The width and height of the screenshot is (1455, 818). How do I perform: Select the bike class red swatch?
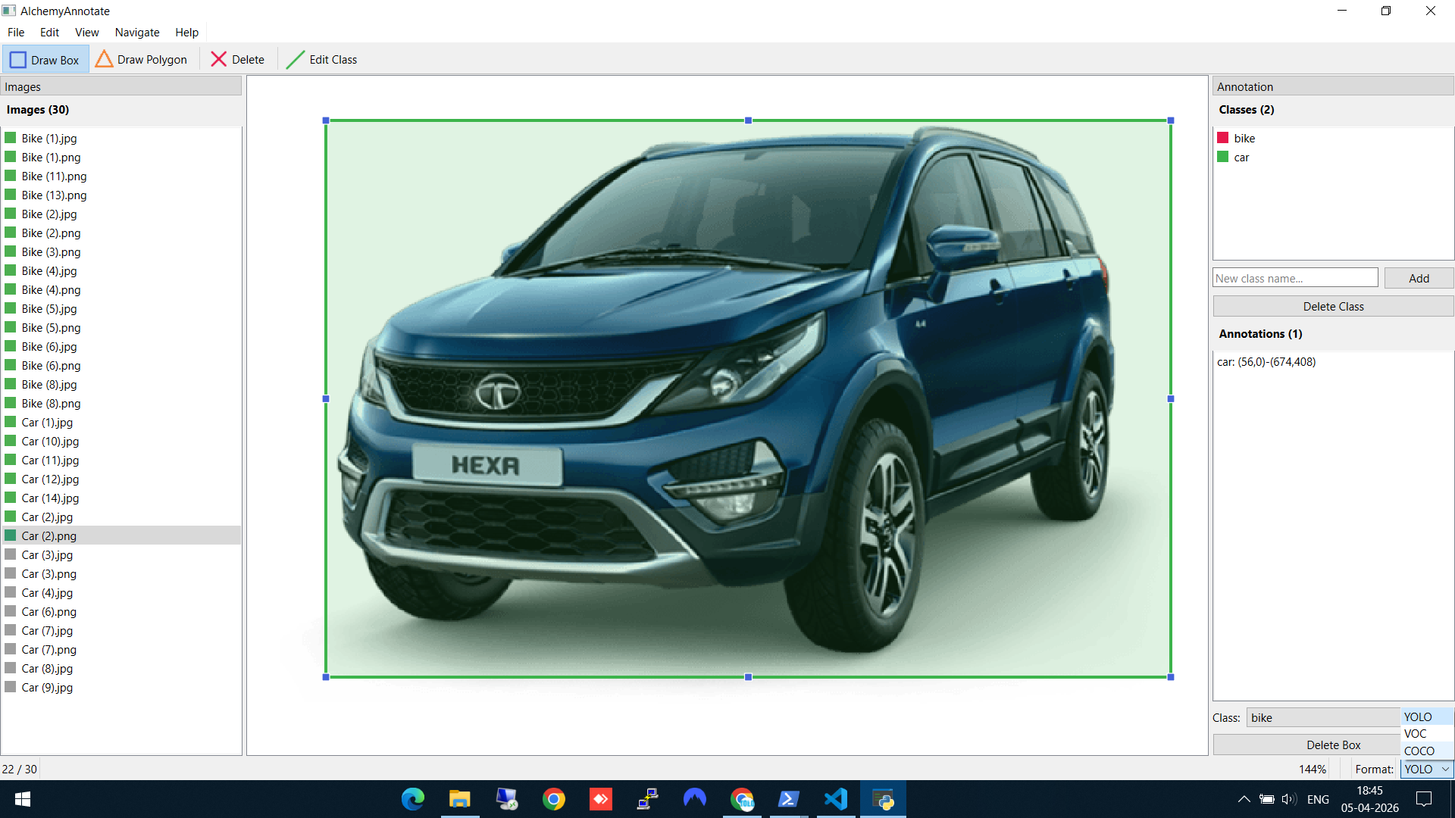click(x=1222, y=138)
